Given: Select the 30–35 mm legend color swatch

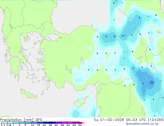Looking at the screenshot, I should (58, 123).
